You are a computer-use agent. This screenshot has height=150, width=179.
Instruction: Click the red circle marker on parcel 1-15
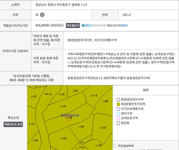coord(69,118)
